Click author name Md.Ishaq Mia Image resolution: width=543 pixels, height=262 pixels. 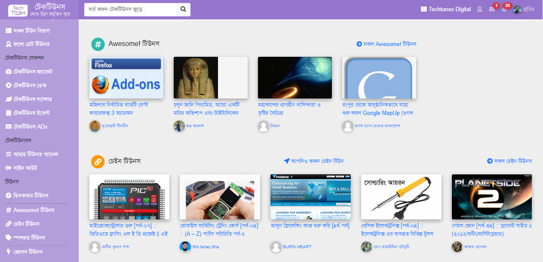coord(206,247)
